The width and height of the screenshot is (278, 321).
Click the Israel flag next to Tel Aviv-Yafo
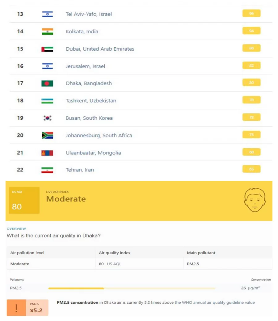47,14
